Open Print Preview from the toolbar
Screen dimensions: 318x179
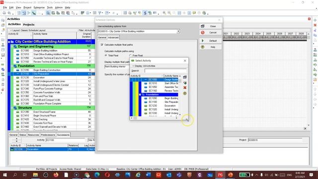coord(9,13)
